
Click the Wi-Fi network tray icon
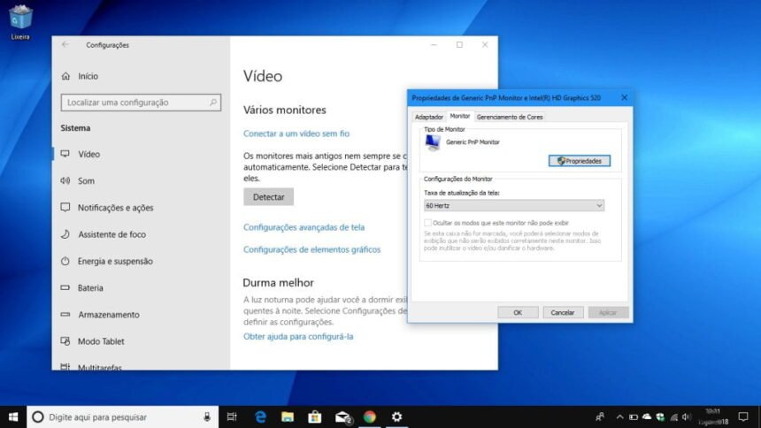(x=674, y=417)
